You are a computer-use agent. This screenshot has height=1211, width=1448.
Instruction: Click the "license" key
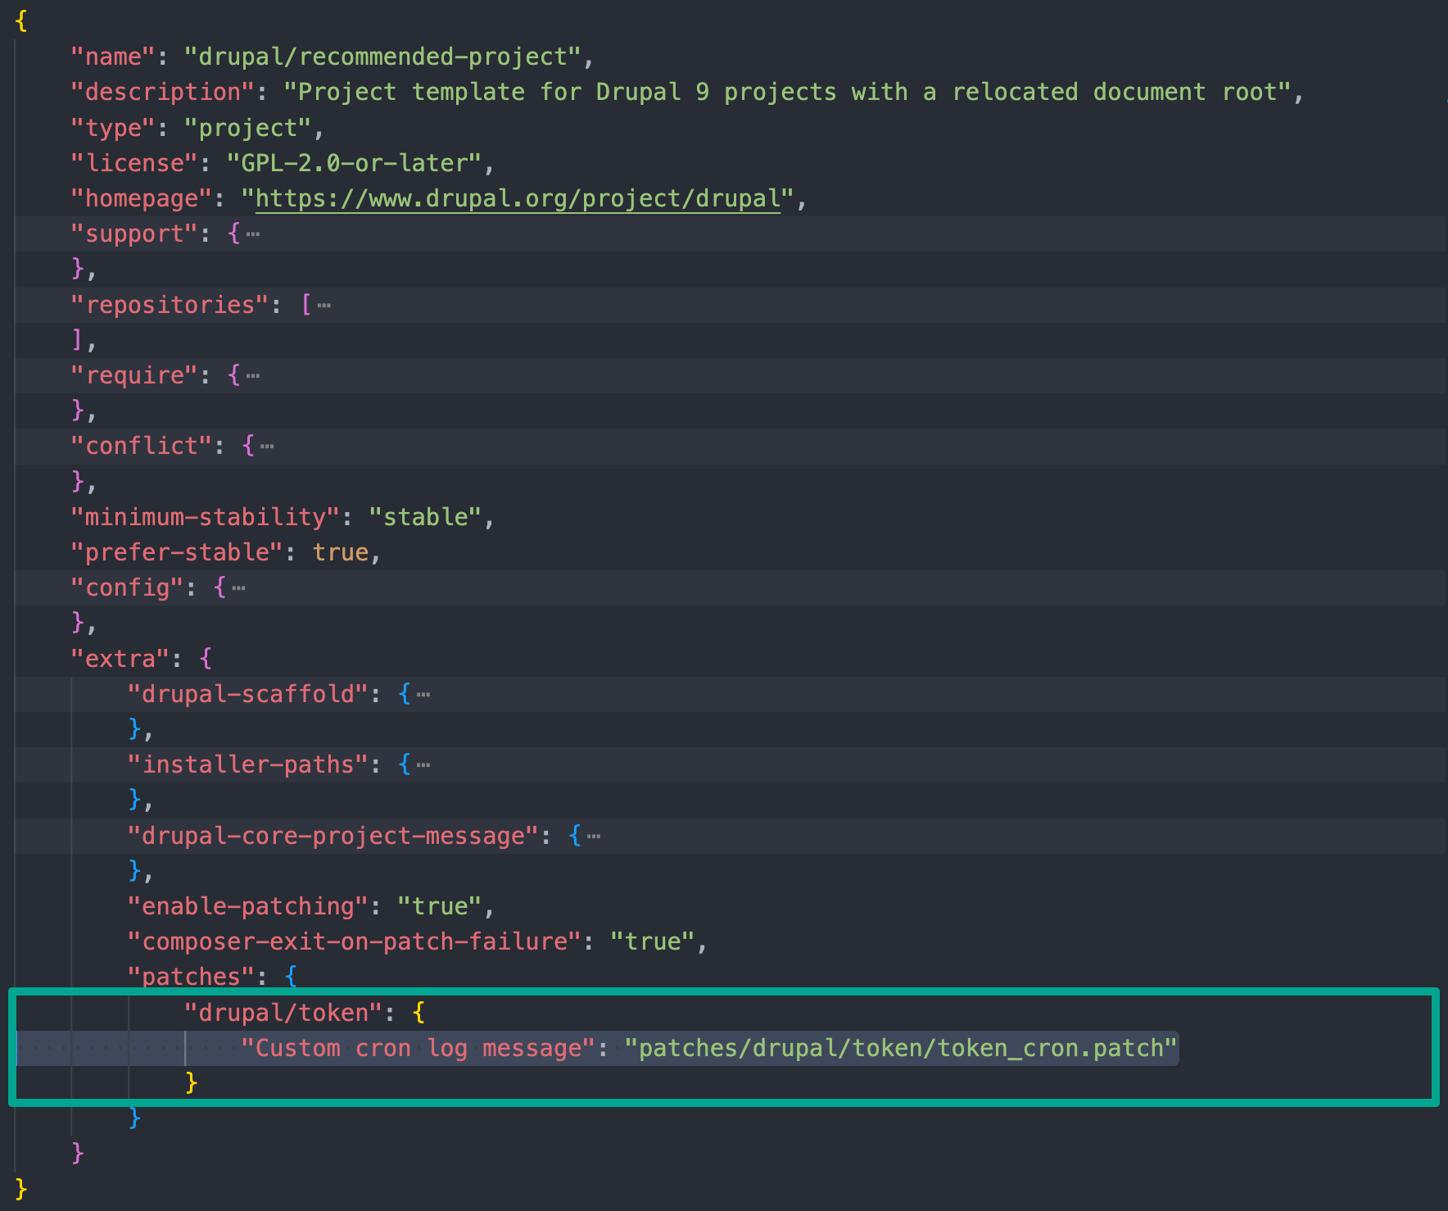tap(134, 163)
